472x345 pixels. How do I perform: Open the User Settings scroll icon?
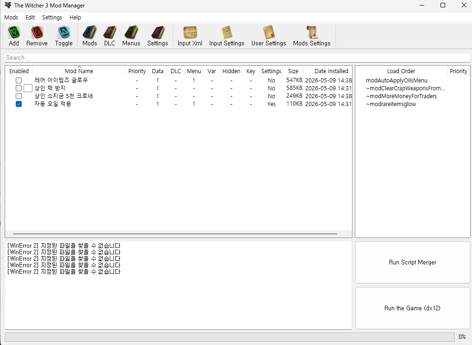pos(269,32)
